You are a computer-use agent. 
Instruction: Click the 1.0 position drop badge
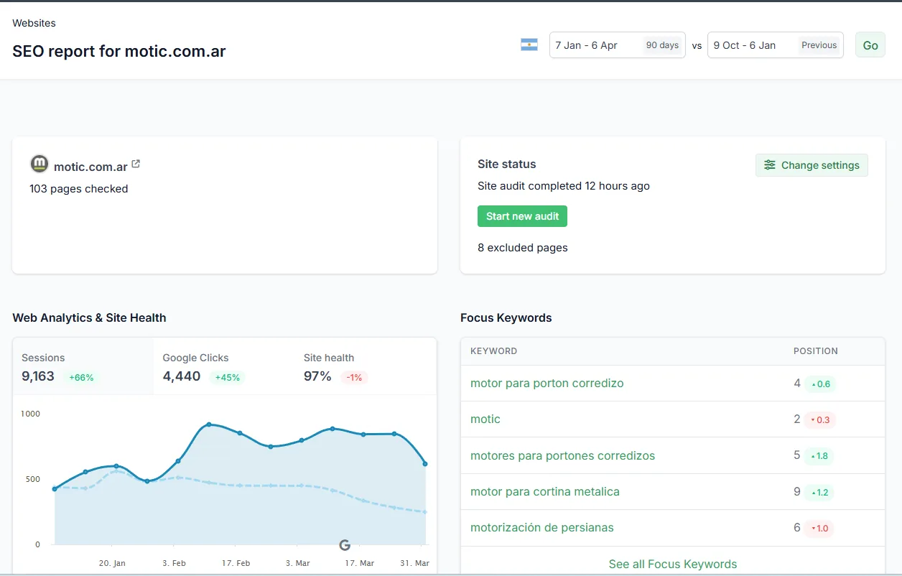tap(820, 528)
